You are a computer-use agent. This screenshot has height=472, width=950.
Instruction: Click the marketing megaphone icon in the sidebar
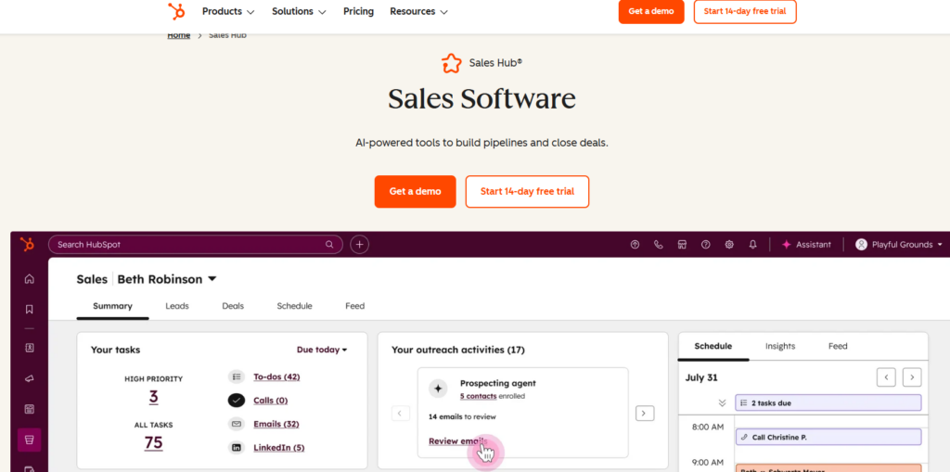(x=29, y=378)
